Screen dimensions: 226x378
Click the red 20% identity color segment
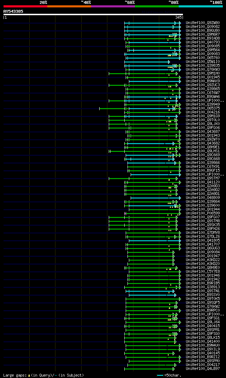tap(25, 6)
